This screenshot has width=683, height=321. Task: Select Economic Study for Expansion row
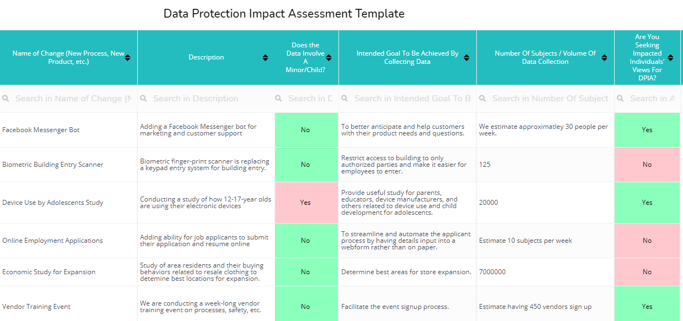coord(49,272)
